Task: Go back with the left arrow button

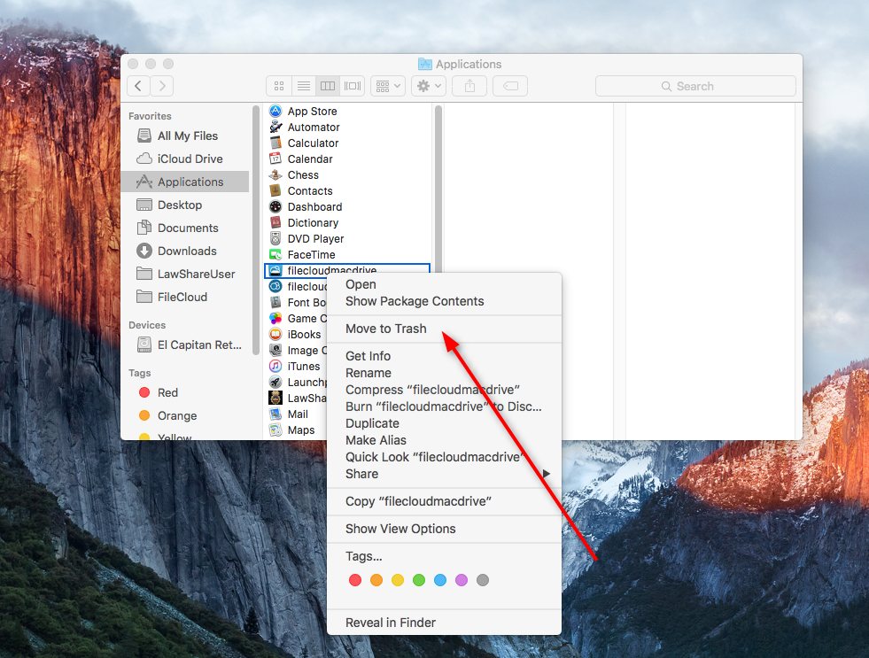Action: point(138,86)
